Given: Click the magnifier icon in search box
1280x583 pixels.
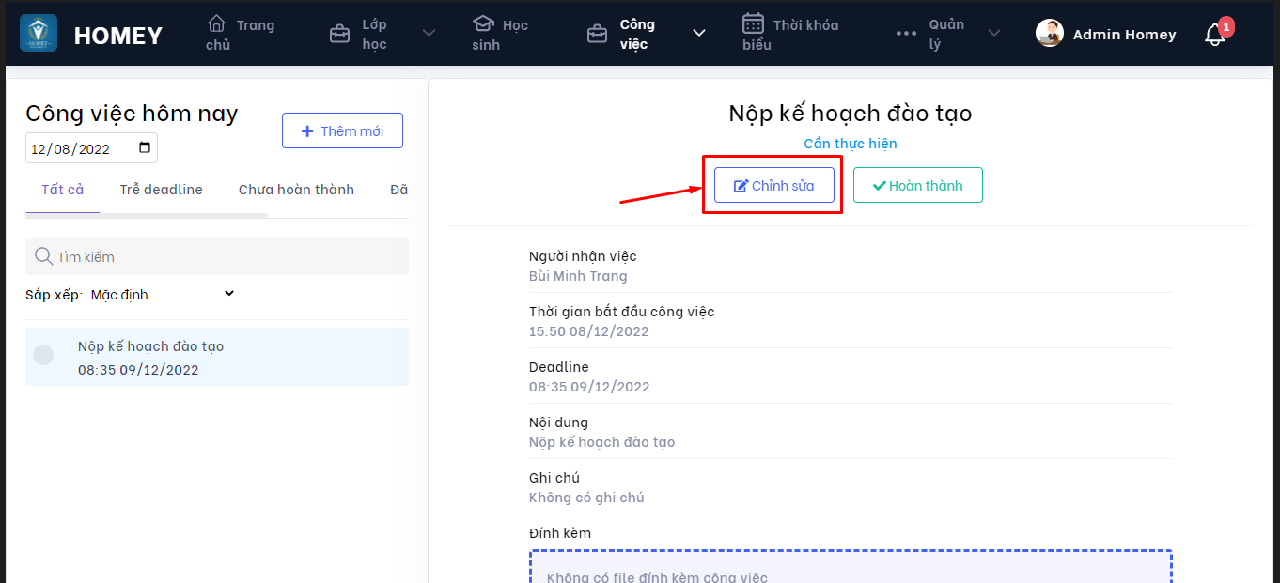Looking at the screenshot, I should [x=43, y=256].
